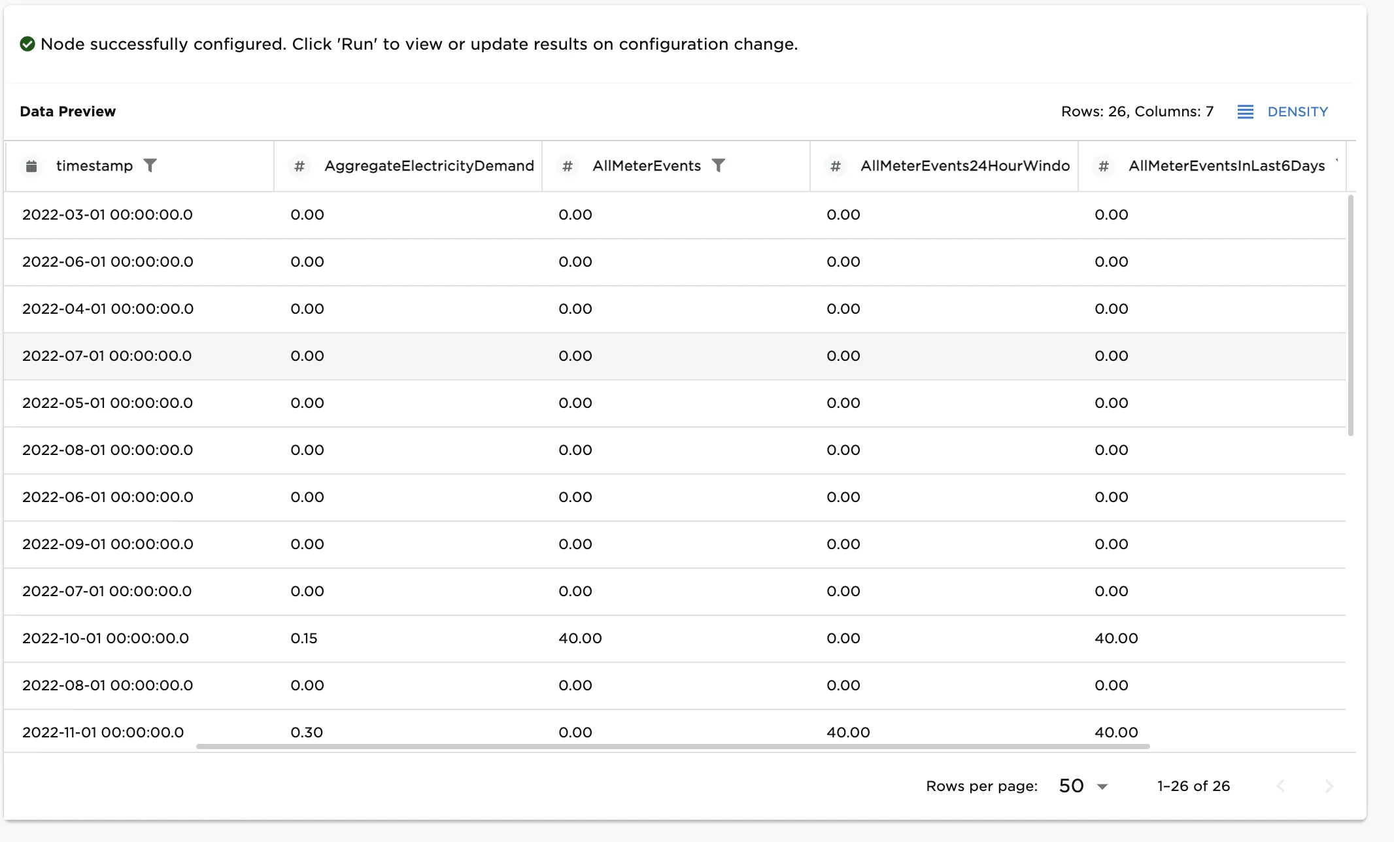Click the horizontal scrollbar under the table
This screenshot has width=1394, height=842.
[673, 746]
